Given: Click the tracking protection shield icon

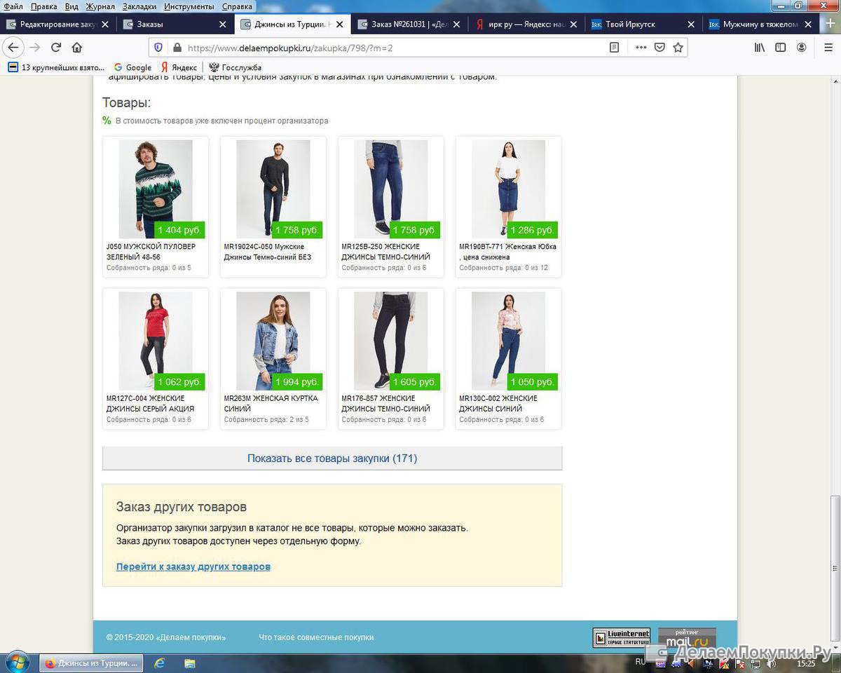Looking at the screenshot, I should click(x=158, y=48).
